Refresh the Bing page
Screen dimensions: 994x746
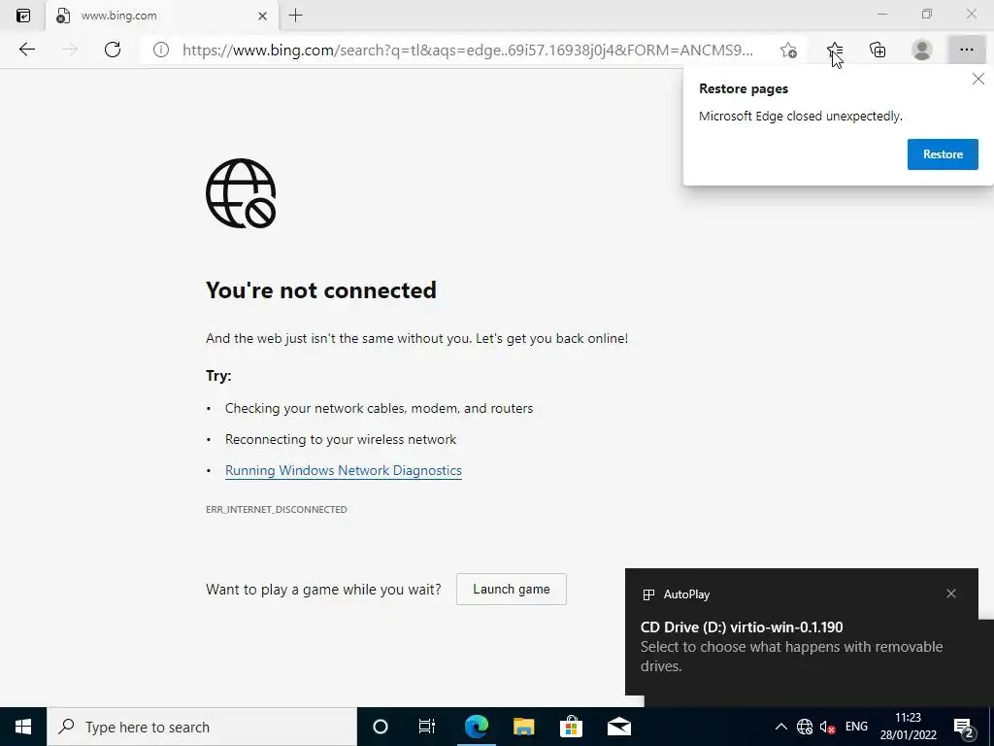(113, 50)
